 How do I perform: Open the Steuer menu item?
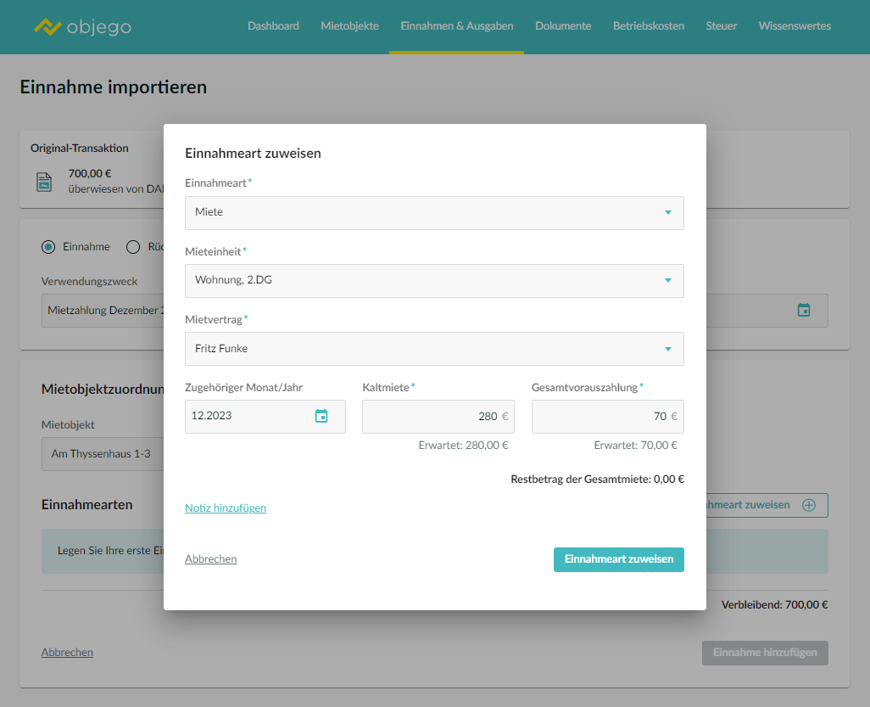click(x=721, y=26)
